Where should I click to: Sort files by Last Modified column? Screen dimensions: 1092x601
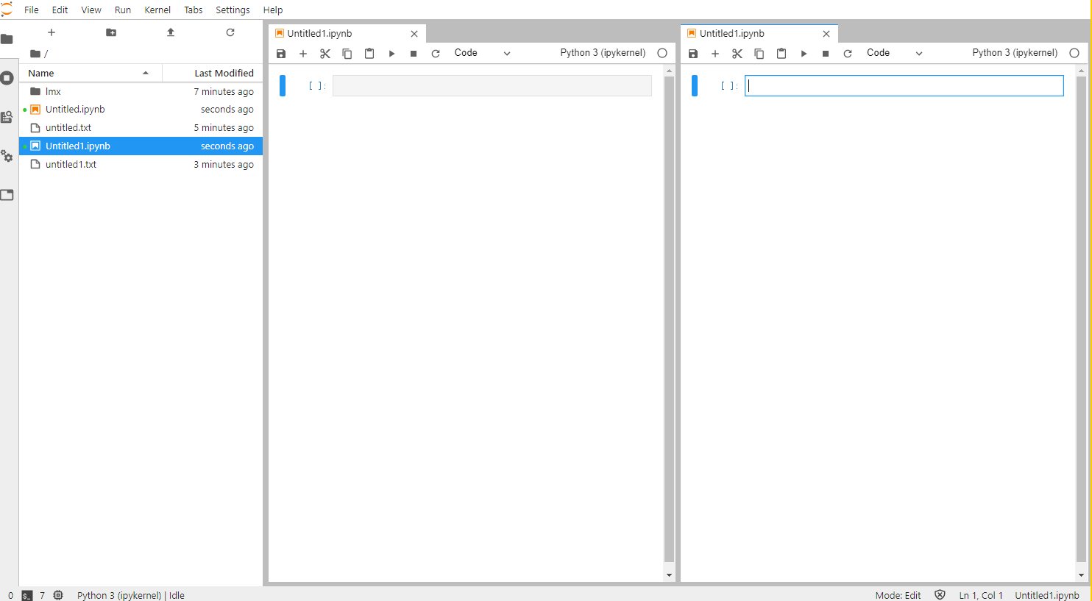[x=212, y=73]
